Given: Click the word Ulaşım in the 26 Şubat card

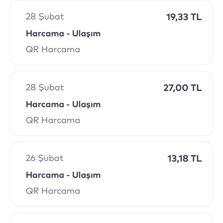Looking at the screenshot, I should (86, 175).
